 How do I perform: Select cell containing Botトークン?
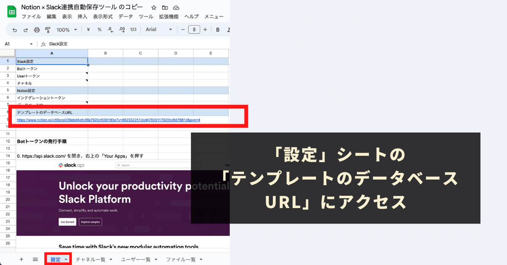pyautogui.click(x=52, y=68)
